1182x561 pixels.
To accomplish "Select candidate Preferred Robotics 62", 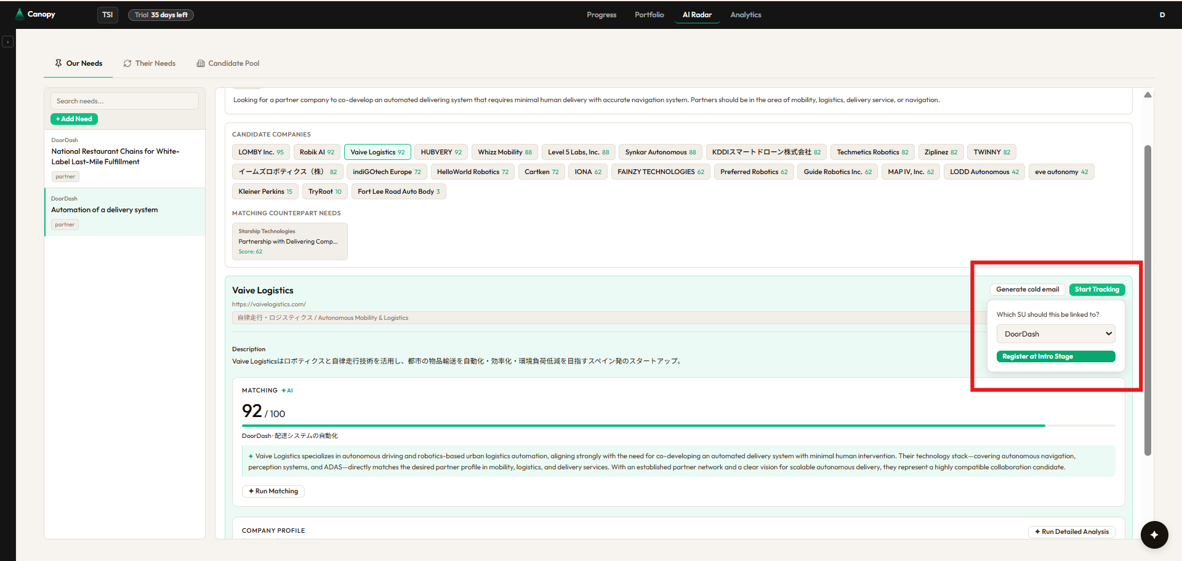I will 754,172.
